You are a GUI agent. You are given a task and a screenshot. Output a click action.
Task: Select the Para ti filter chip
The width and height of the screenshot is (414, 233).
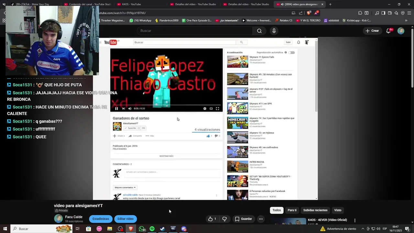pos(292,210)
